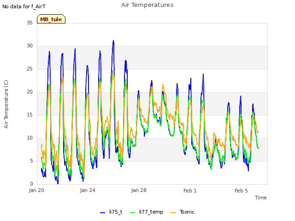Image resolution: width=295 pixels, height=221 pixels.
Task: Click the green li77_temp legend color marker
Action: [133, 213]
